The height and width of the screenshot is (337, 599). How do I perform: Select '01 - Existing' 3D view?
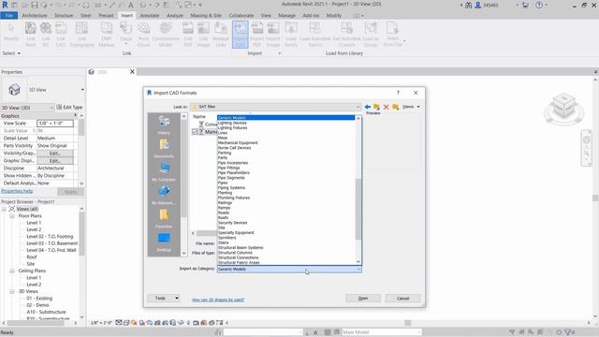(x=39, y=298)
